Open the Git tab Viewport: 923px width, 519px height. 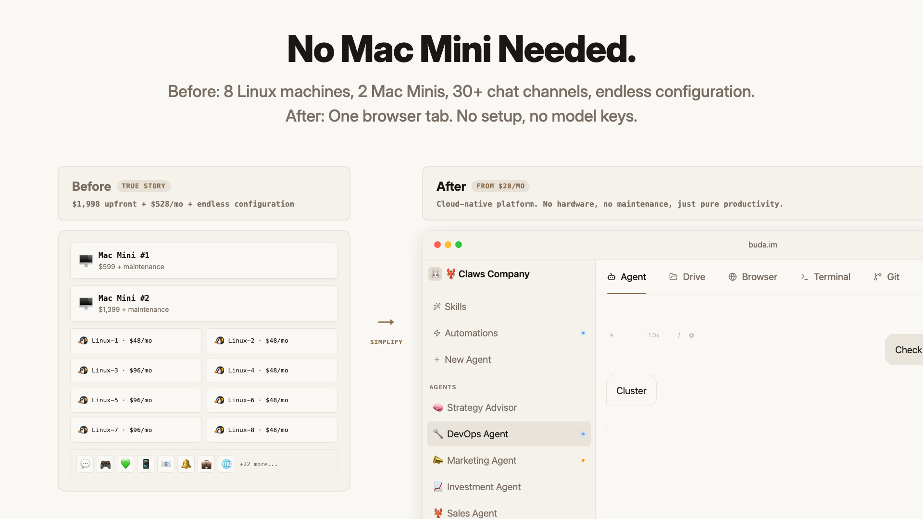click(x=886, y=277)
